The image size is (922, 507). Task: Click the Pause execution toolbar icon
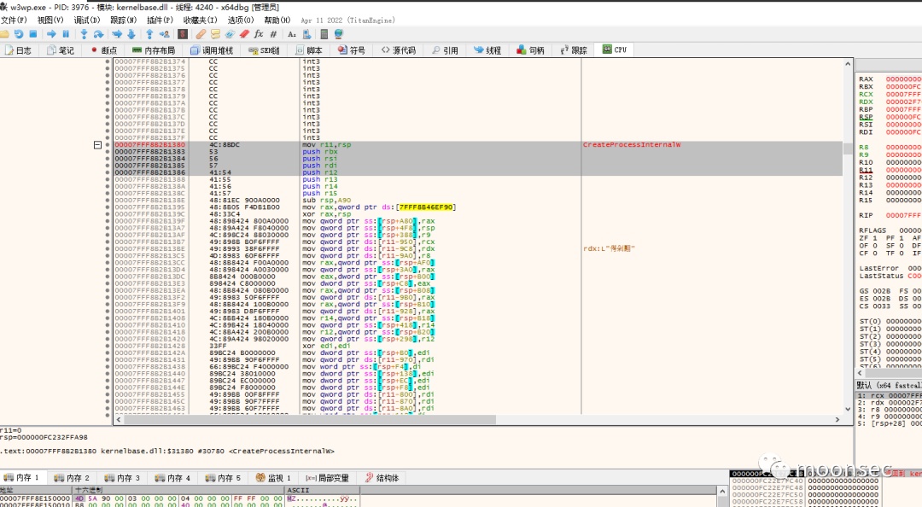(x=66, y=35)
